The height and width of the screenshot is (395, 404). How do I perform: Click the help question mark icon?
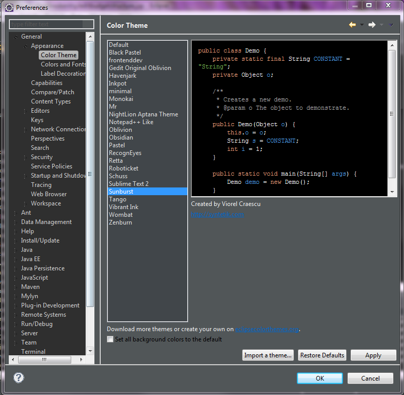(19, 377)
